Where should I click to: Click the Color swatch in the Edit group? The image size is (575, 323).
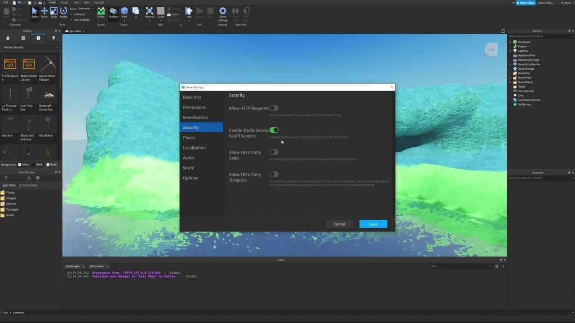click(x=161, y=13)
